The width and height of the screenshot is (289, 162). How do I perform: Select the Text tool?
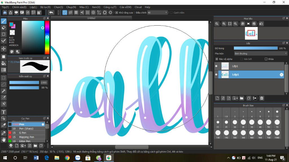coord(3,112)
